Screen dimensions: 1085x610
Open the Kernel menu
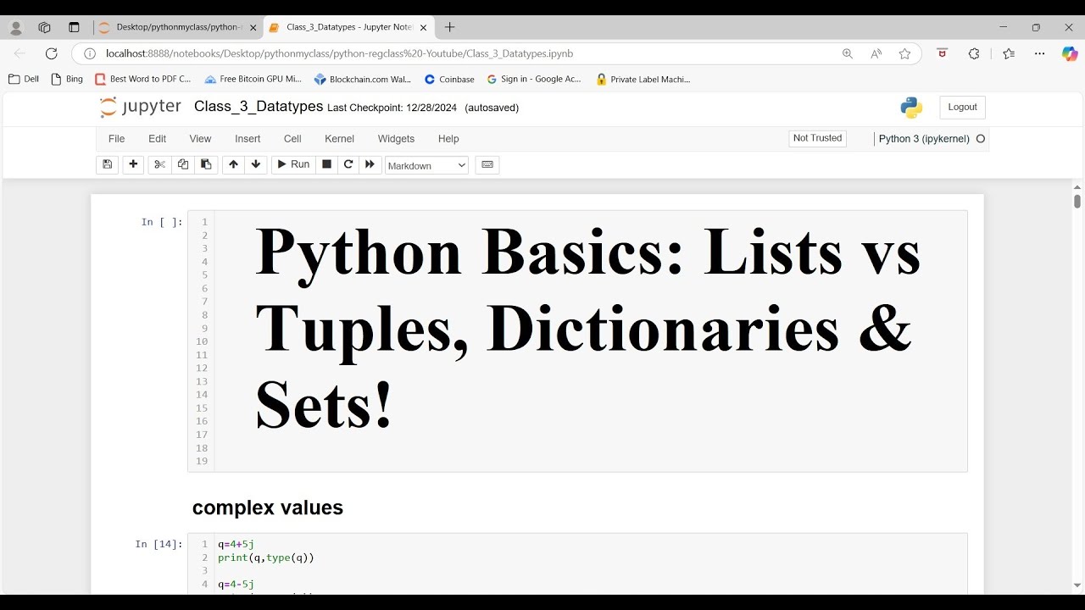339,139
